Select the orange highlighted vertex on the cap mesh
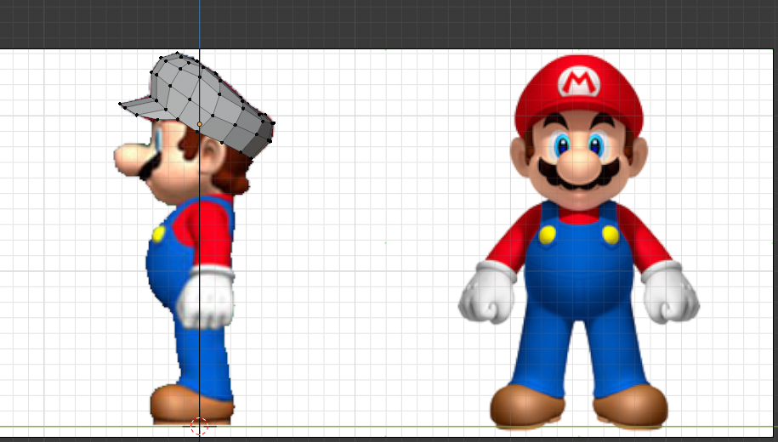778x442 pixels. pyautogui.click(x=200, y=124)
